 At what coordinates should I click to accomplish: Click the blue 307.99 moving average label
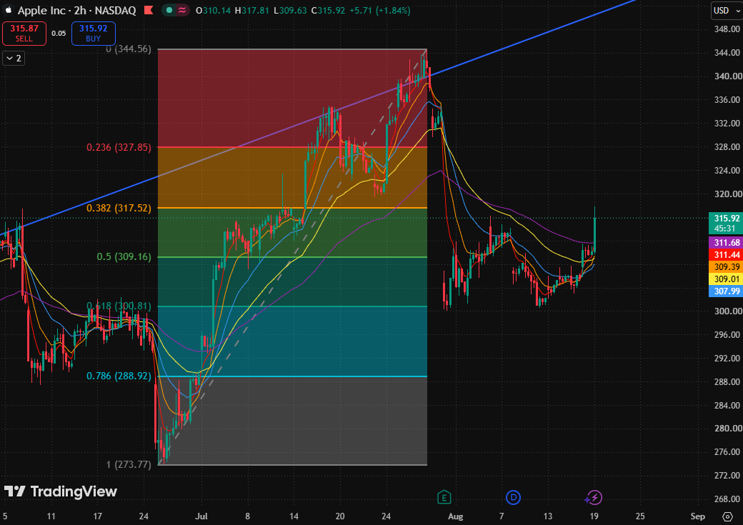tap(725, 291)
